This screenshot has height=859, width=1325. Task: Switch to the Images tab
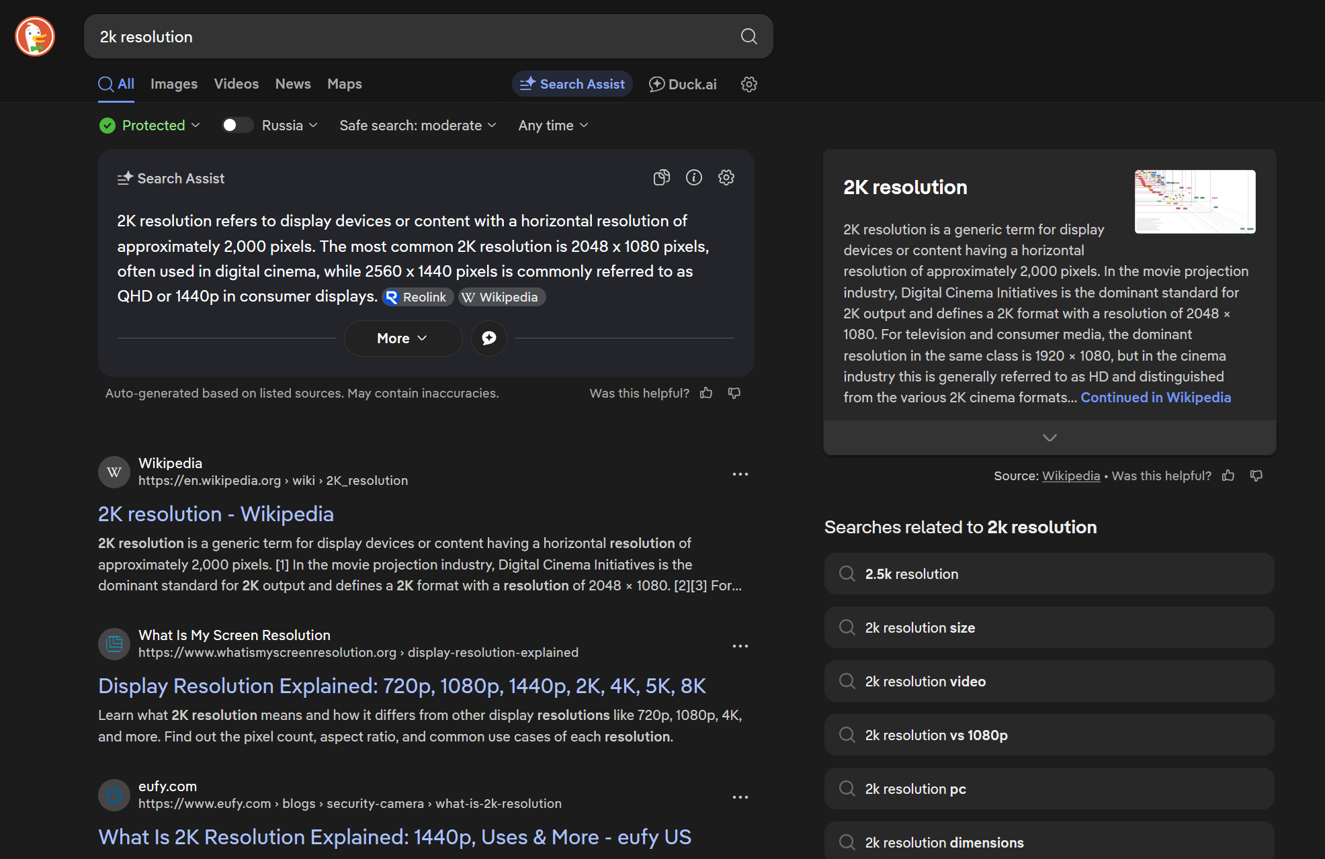tap(173, 84)
